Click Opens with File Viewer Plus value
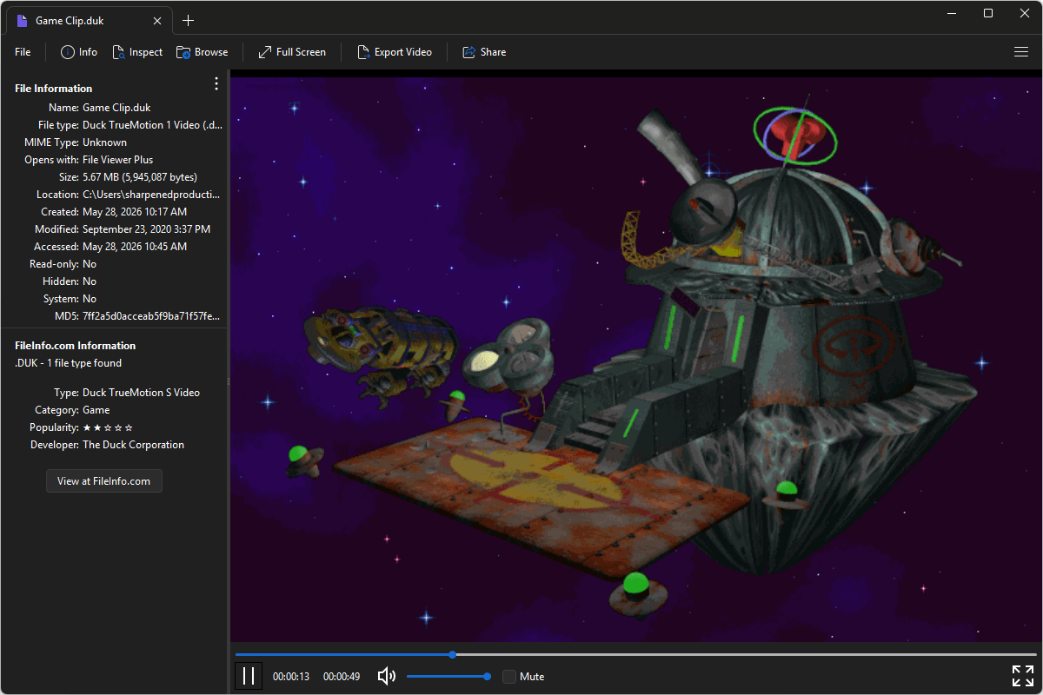This screenshot has height=695, width=1043. pos(117,160)
